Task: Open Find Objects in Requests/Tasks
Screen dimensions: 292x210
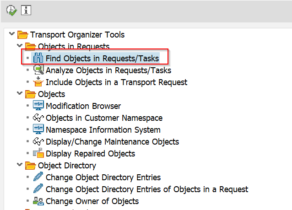Action: tap(102, 58)
